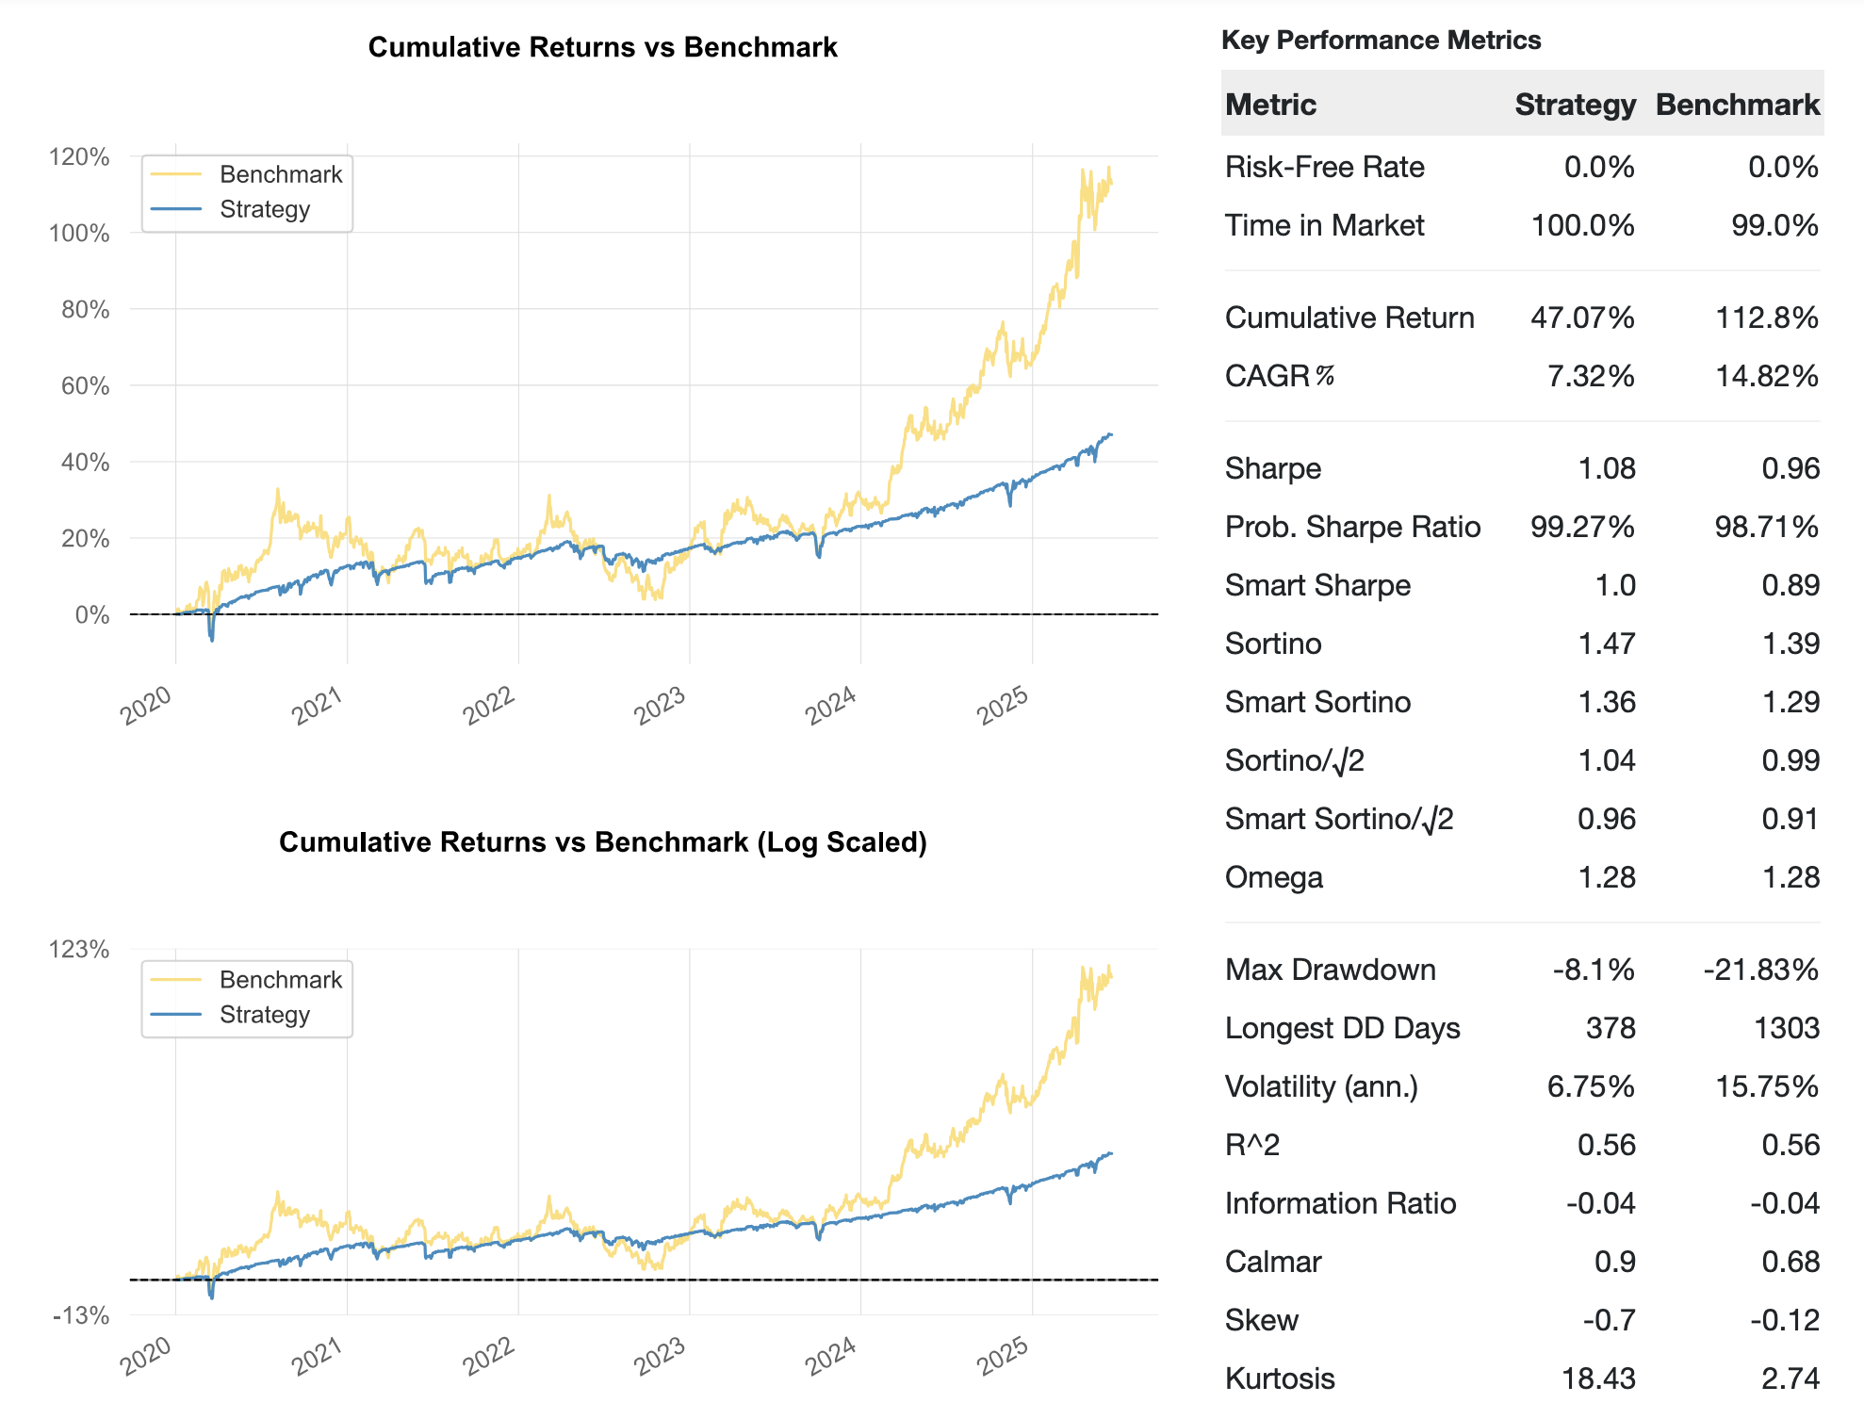Click Strategy blue legend line in top chart
This screenshot has width=1864, height=1419.
coord(176,209)
